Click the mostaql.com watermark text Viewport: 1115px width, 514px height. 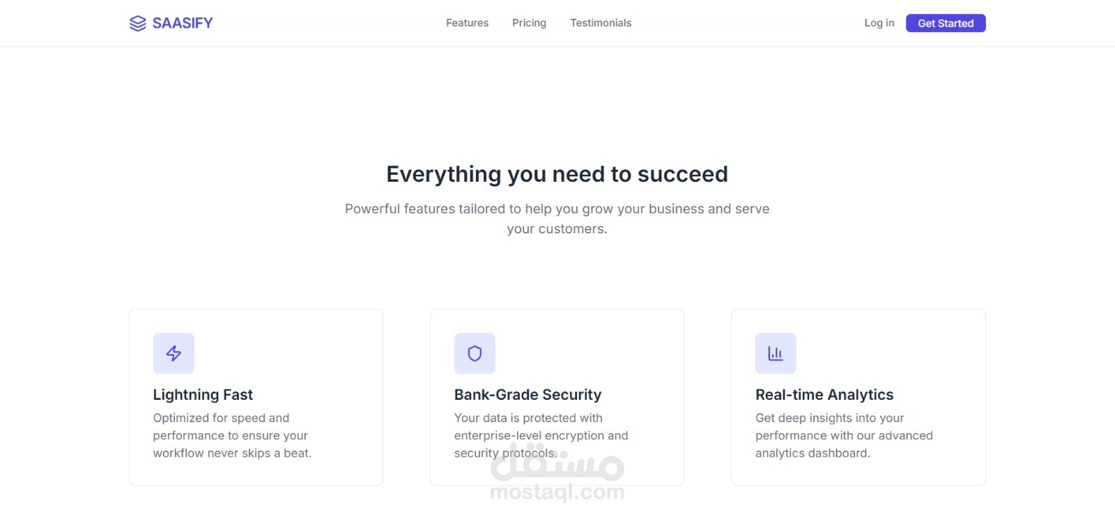tap(557, 492)
